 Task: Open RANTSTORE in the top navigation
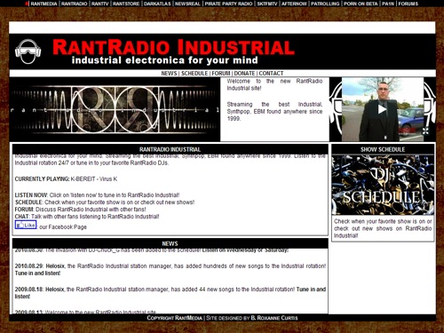click(126, 4)
